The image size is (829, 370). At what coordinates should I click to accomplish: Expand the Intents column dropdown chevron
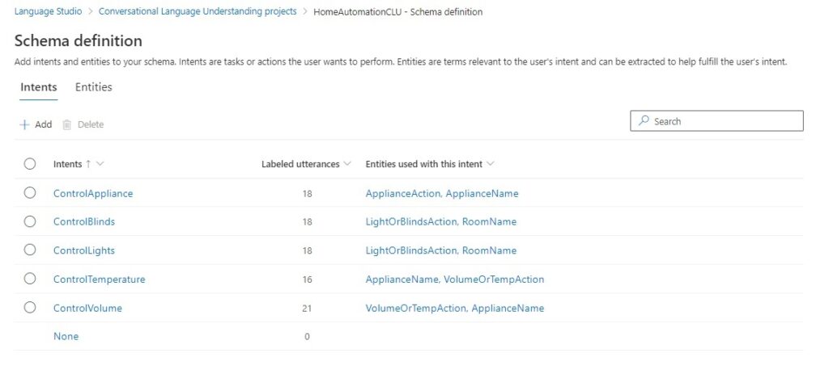[x=100, y=164]
